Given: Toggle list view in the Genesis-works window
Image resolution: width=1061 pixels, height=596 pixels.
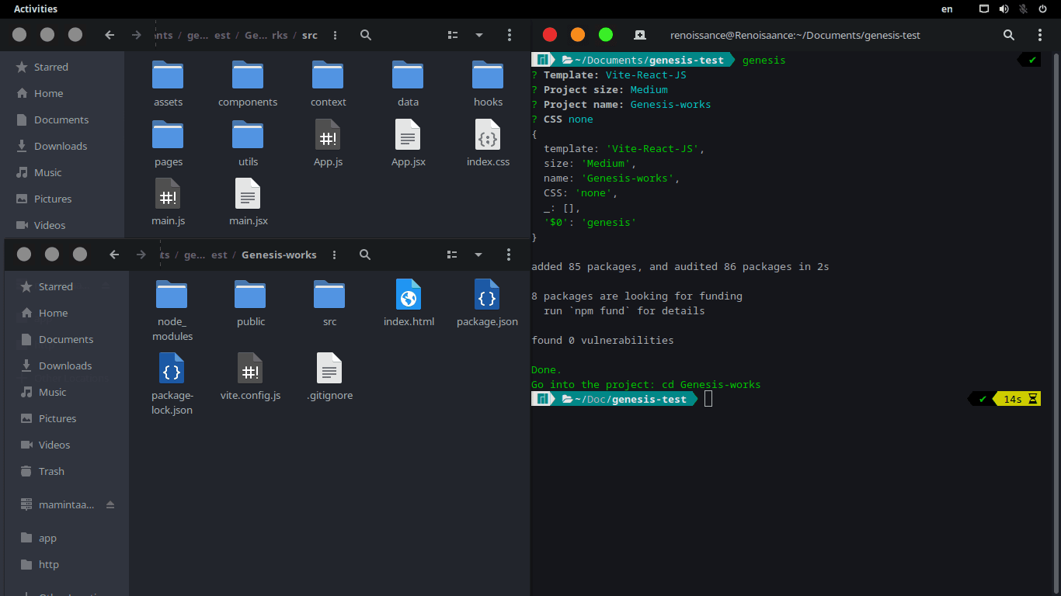Looking at the screenshot, I should point(453,255).
